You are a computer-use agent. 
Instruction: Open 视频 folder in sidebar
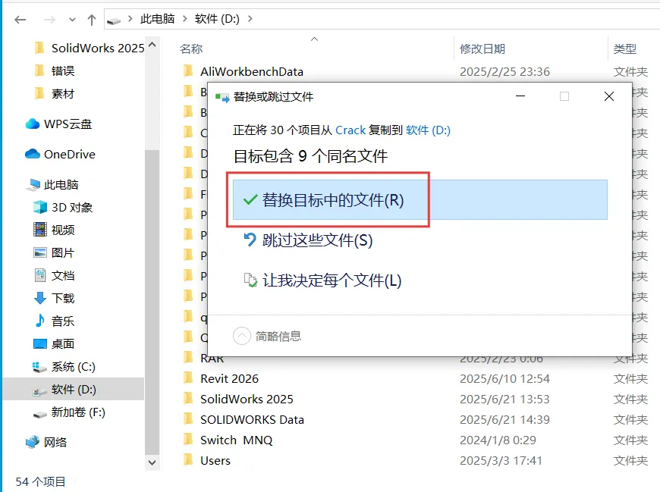click(55, 230)
